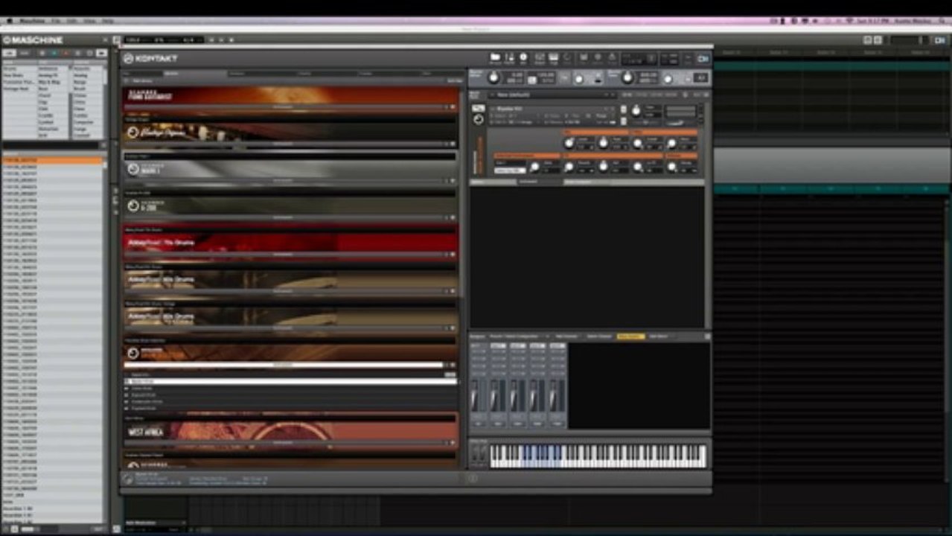Click the Kontakt logo in the header
The image size is (952, 536).
[x=151, y=58]
